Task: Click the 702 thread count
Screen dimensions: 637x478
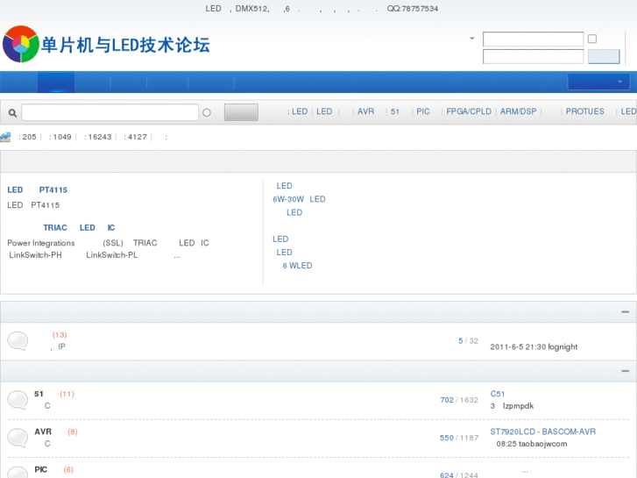Action: pos(447,400)
